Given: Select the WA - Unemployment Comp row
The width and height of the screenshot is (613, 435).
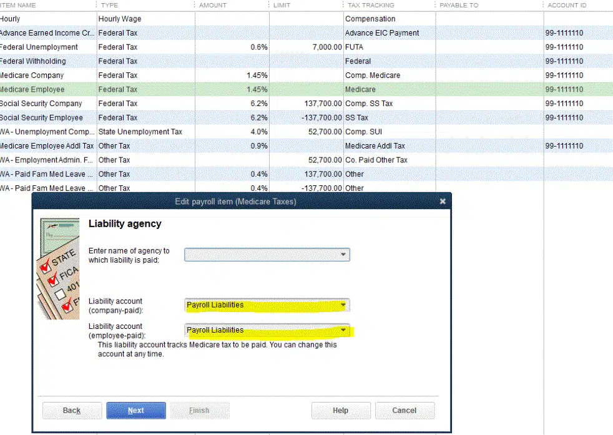Looking at the screenshot, I should tap(47, 132).
